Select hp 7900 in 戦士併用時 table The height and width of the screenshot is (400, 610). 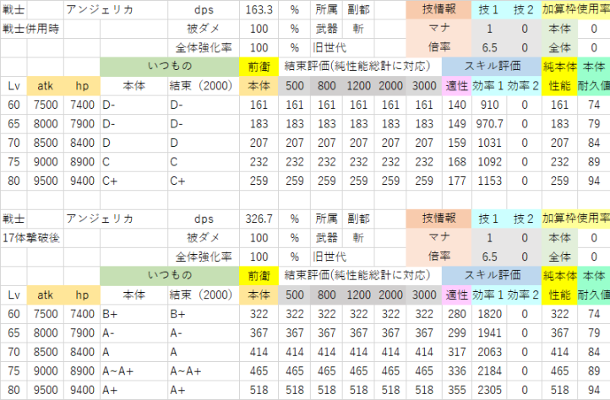click(82, 124)
